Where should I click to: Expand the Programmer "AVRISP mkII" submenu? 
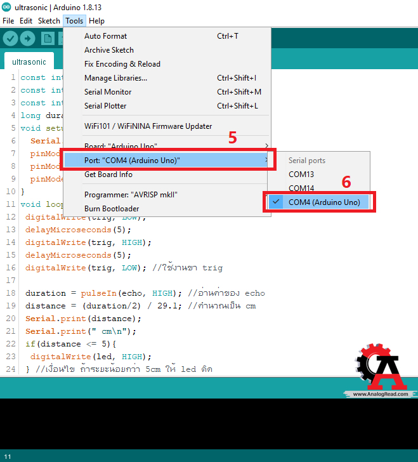click(167, 195)
